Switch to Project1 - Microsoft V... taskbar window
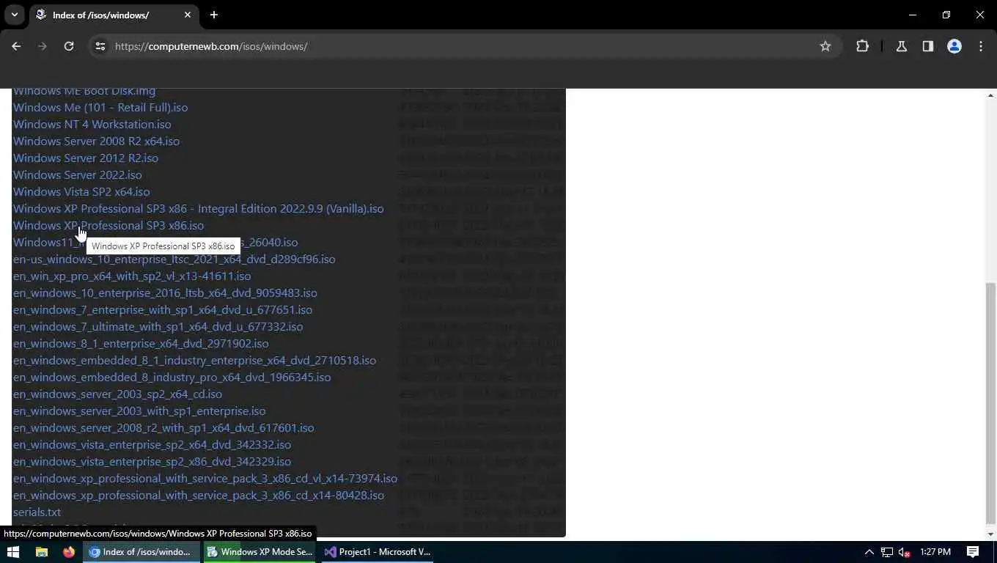997x563 pixels. point(377,552)
